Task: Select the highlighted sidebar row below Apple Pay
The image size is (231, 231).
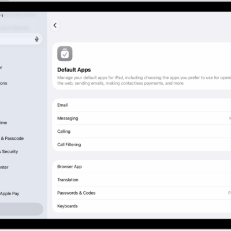Action: (x=21, y=209)
